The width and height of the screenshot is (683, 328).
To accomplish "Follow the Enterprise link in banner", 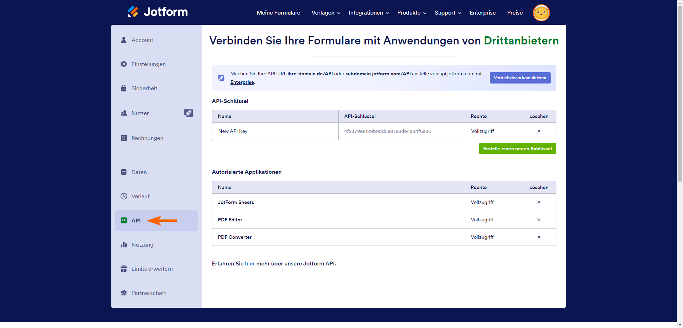I will (242, 82).
